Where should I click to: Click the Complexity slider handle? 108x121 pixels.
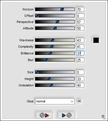tap(52, 47)
